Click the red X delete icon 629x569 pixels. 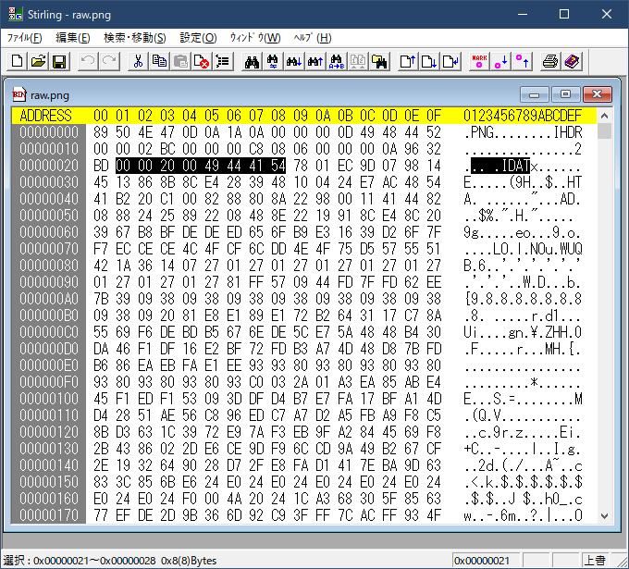point(202,62)
